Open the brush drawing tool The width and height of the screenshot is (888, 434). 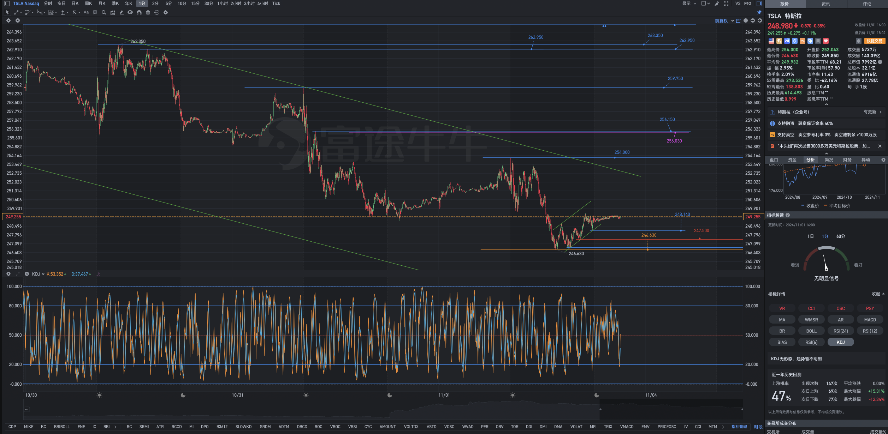click(717, 4)
